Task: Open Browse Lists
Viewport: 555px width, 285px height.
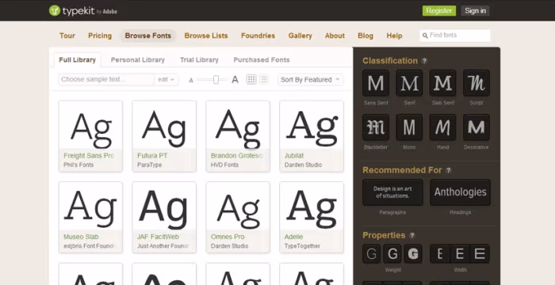Action: pyautogui.click(x=206, y=36)
